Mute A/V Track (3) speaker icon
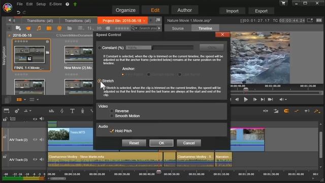This screenshot has width=325, height=183. (42, 160)
